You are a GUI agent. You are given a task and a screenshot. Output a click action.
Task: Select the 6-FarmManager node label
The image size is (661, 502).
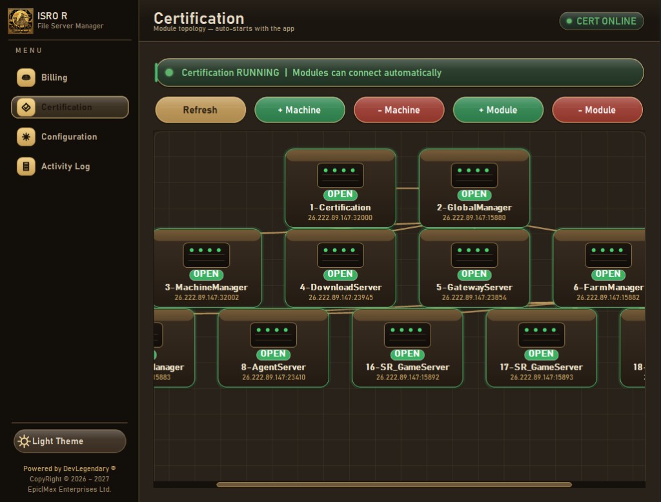click(608, 288)
